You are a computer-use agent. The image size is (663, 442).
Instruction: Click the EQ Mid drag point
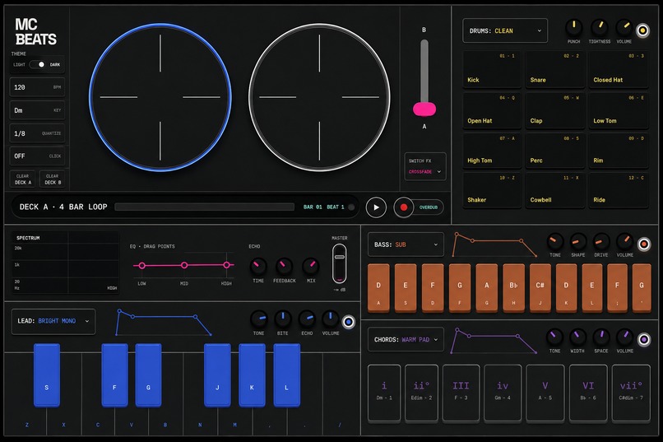(184, 265)
